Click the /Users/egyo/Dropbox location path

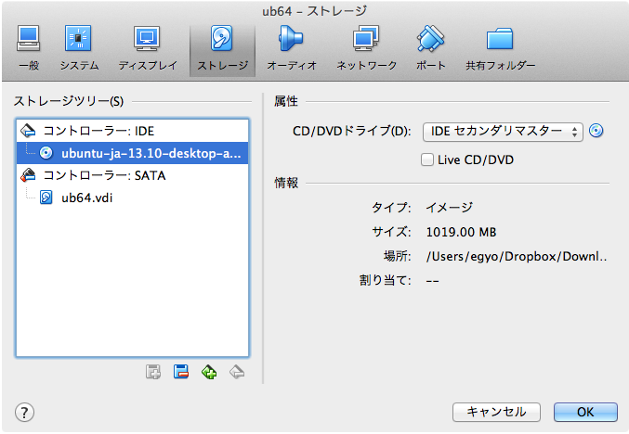click(x=517, y=256)
